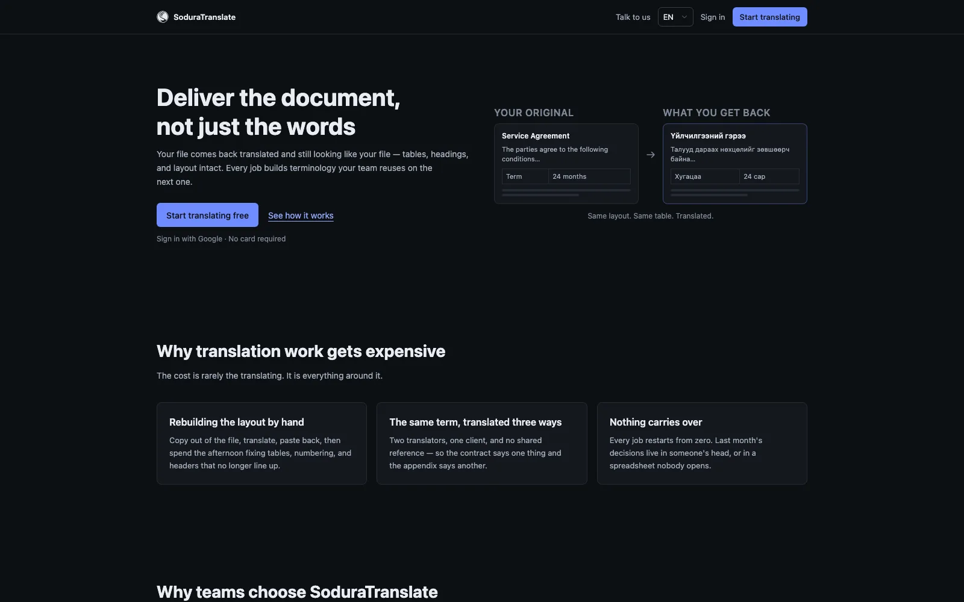Click the Start translating header button
This screenshot has width=964, height=602.
(x=769, y=17)
